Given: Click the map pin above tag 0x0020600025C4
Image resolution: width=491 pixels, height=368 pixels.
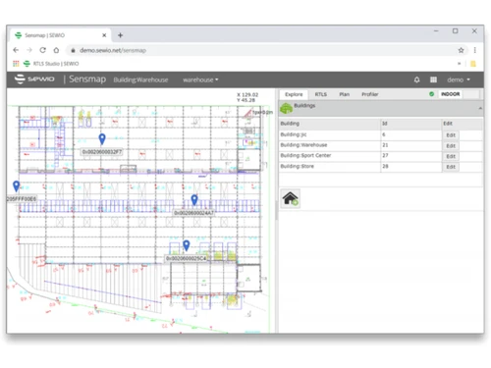Looking at the screenshot, I should [187, 245].
